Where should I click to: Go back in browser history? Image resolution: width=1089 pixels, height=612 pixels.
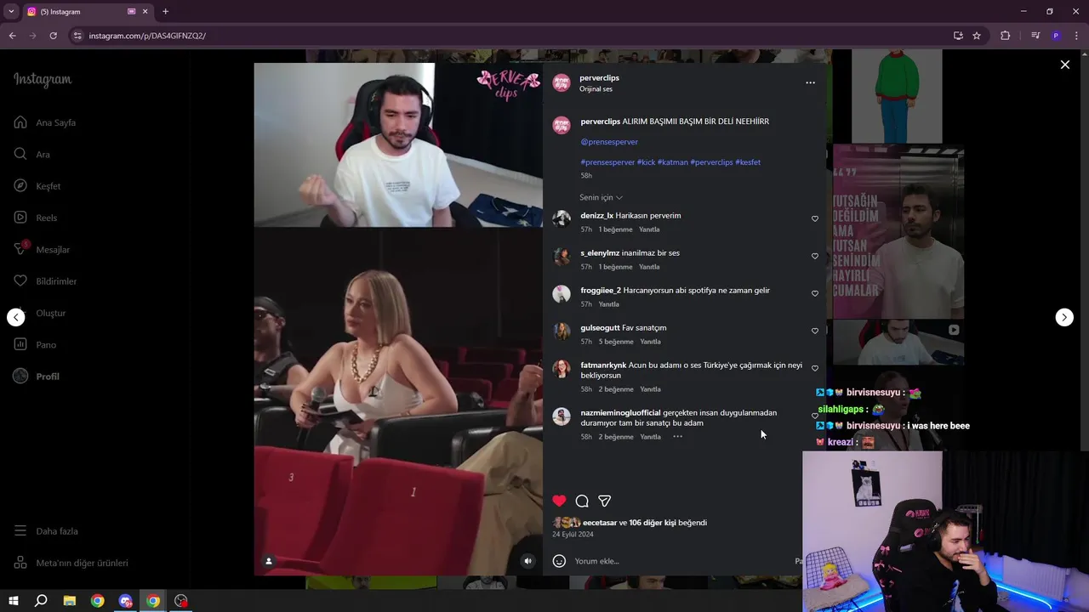pyautogui.click(x=12, y=36)
